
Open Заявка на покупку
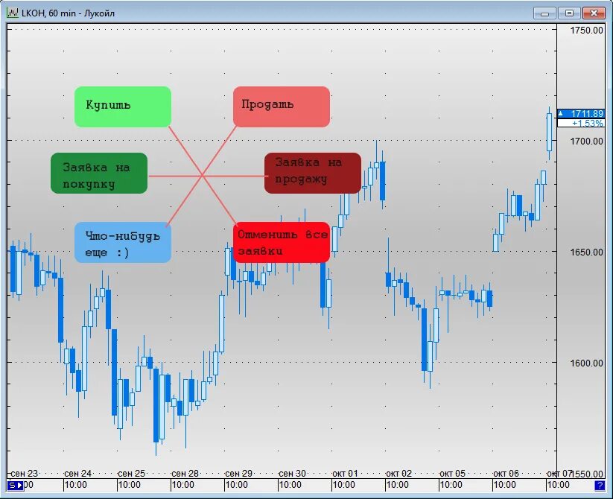pyautogui.click(x=98, y=173)
